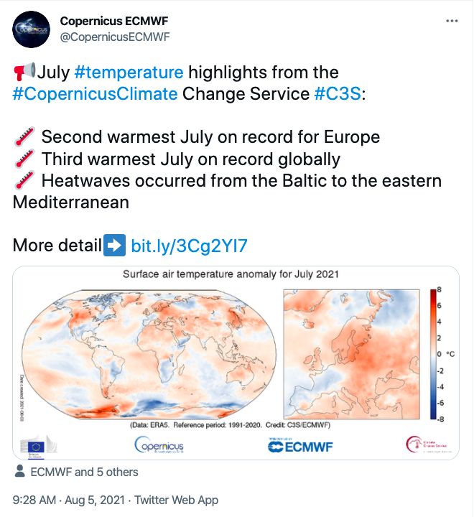The image size is (474, 517).
Task: Click the Copernicus ECMWF profile avatar
Action: click(31, 30)
